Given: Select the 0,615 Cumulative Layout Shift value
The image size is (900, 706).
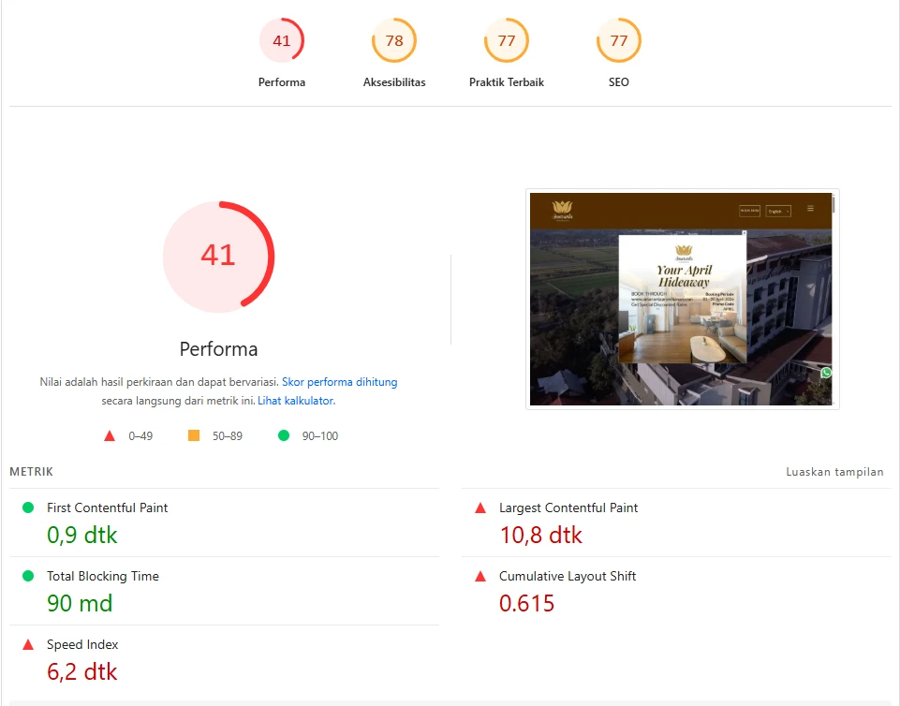Looking at the screenshot, I should [x=527, y=603].
